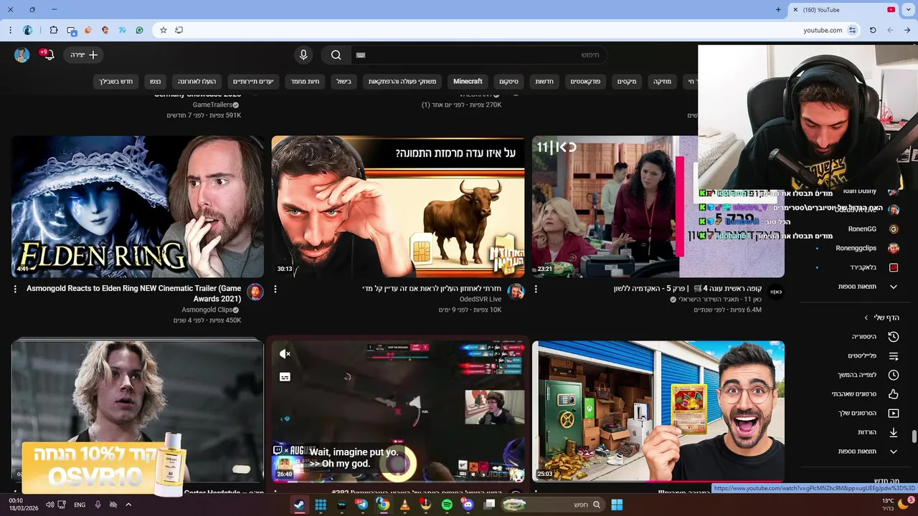Screen dimensions: 918x516
Task: Open the Windows Start button
Action: pos(617,505)
